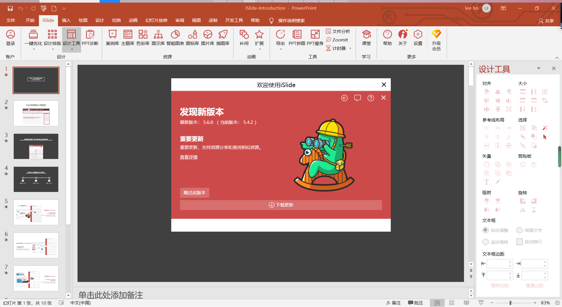The height and width of the screenshot is (307, 562).
Task: Click the zoom out minus button
Action: [492, 303]
